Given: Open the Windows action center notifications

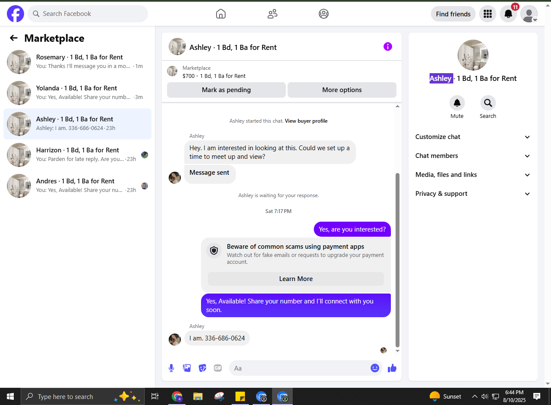Looking at the screenshot, I should click(x=537, y=396).
